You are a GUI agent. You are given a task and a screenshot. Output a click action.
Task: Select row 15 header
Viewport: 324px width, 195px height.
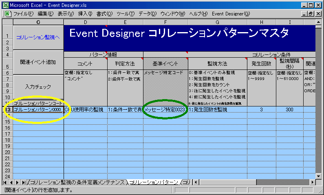[x=8, y=122]
